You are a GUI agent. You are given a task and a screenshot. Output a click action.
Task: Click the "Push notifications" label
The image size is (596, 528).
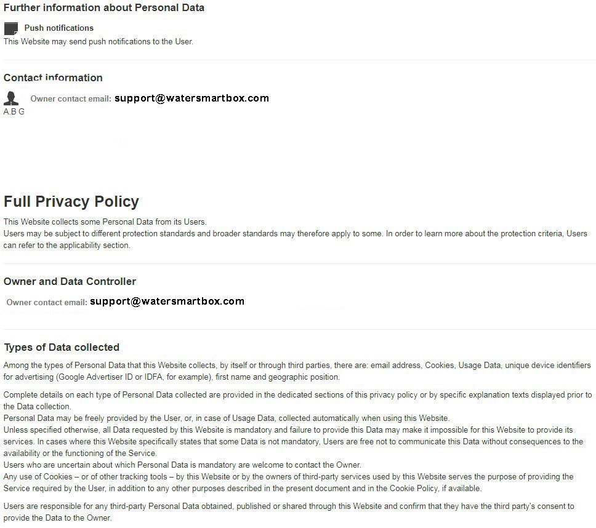pos(59,28)
